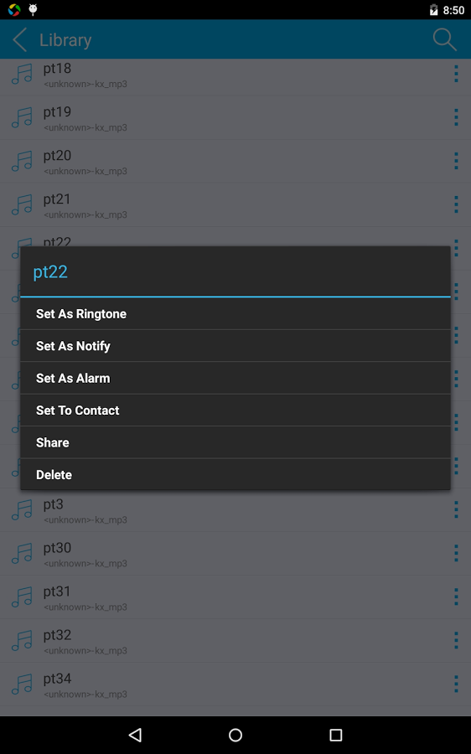471x754 pixels.
Task: Expand options menu for pt21
Action: (x=456, y=205)
